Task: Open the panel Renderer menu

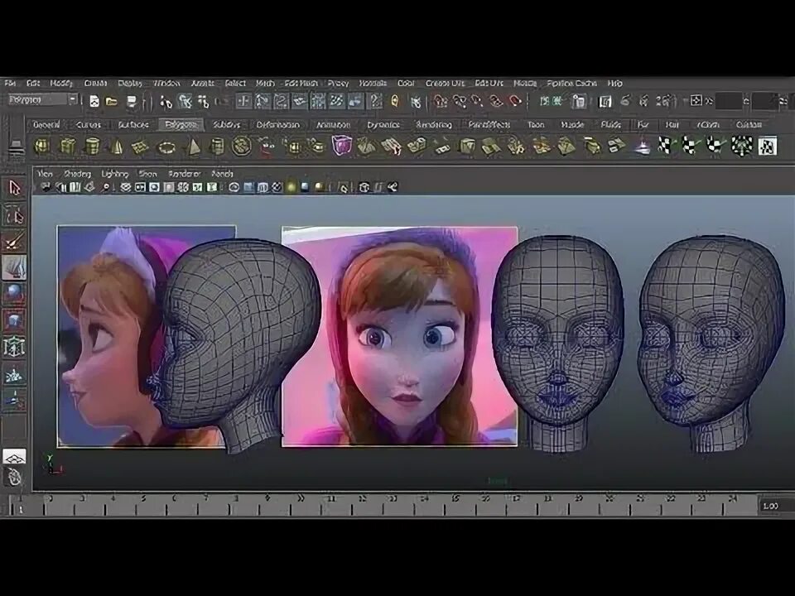Action: tap(185, 174)
